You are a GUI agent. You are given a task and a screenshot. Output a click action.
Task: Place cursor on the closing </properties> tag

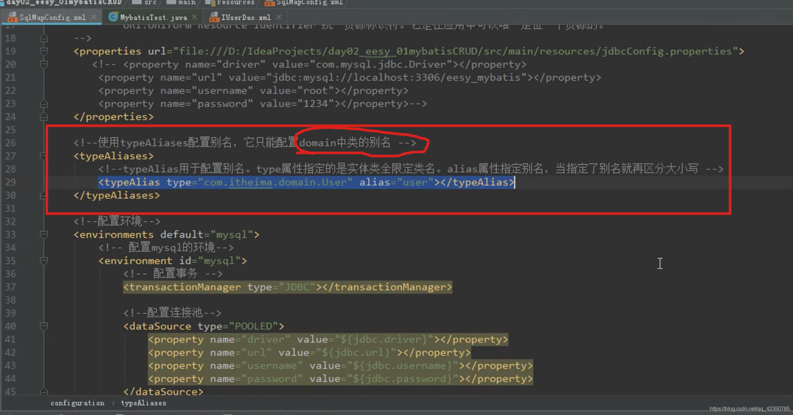[114, 117]
